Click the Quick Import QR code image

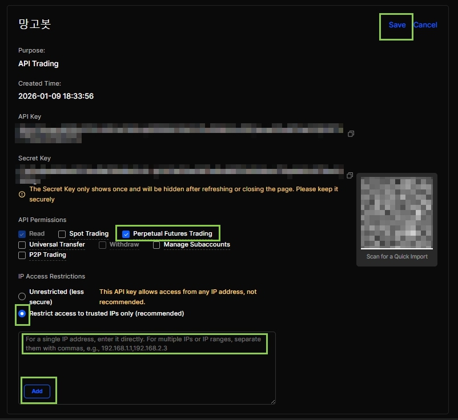point(397,212)
